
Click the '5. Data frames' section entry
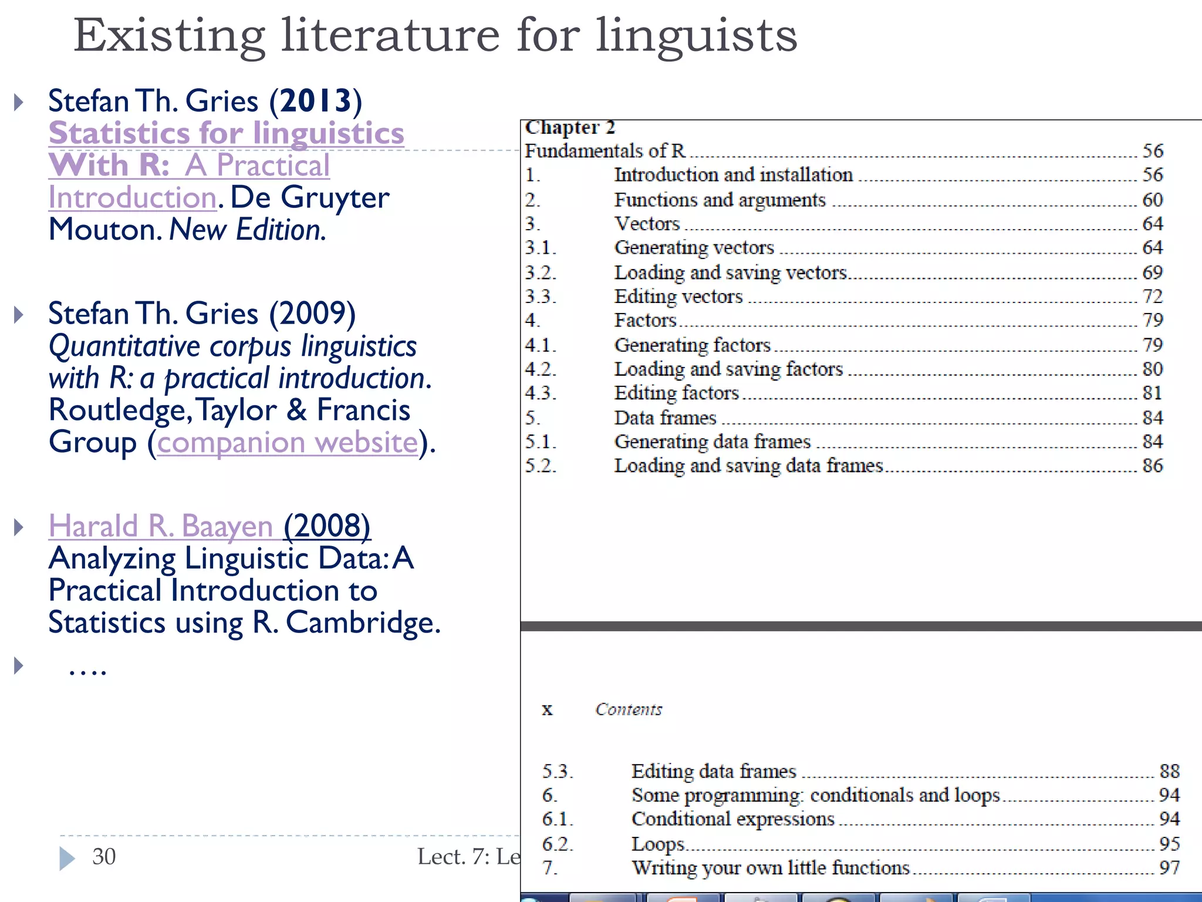point(843,418)
